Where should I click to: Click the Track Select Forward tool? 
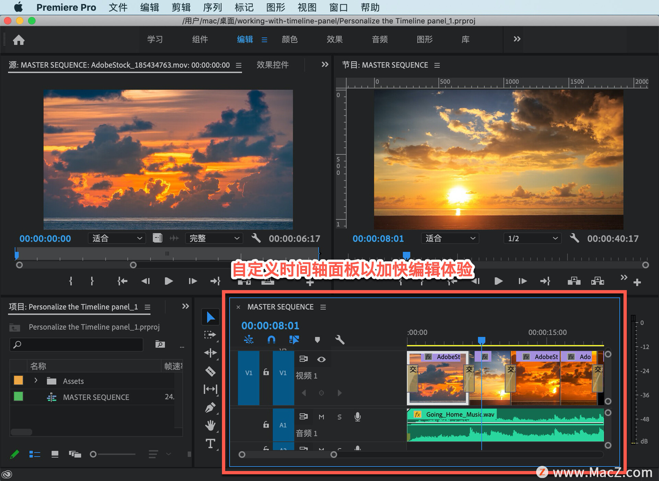coord(210,335)
